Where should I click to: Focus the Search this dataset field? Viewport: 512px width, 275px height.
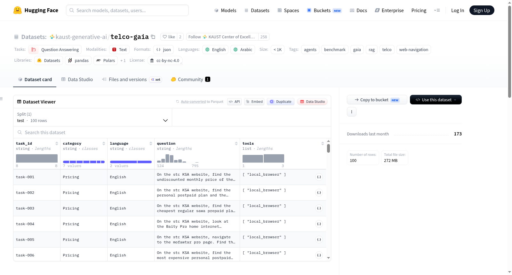tap(172, 132)
